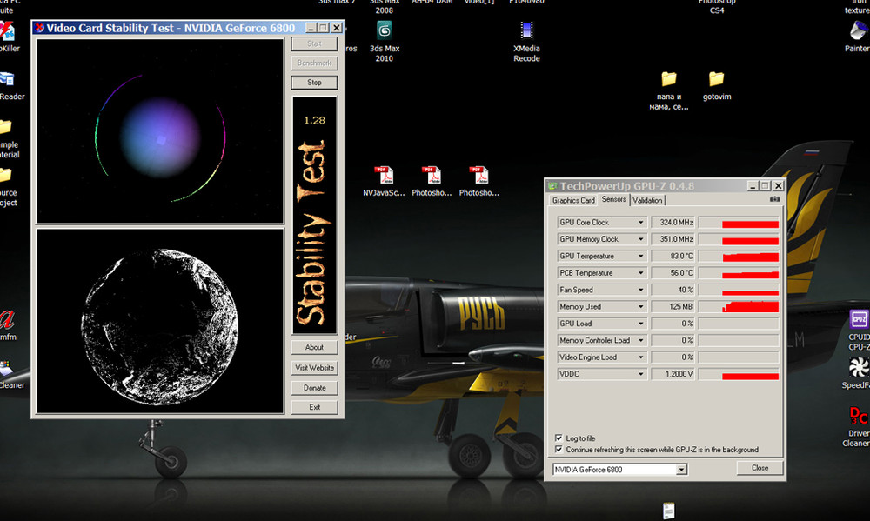Launch the SpeedFan desktop shortcut
870x521 pixels.
point(859,367)
